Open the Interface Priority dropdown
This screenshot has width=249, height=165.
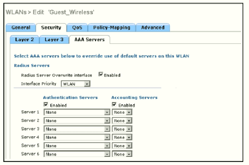click(76, 83)
